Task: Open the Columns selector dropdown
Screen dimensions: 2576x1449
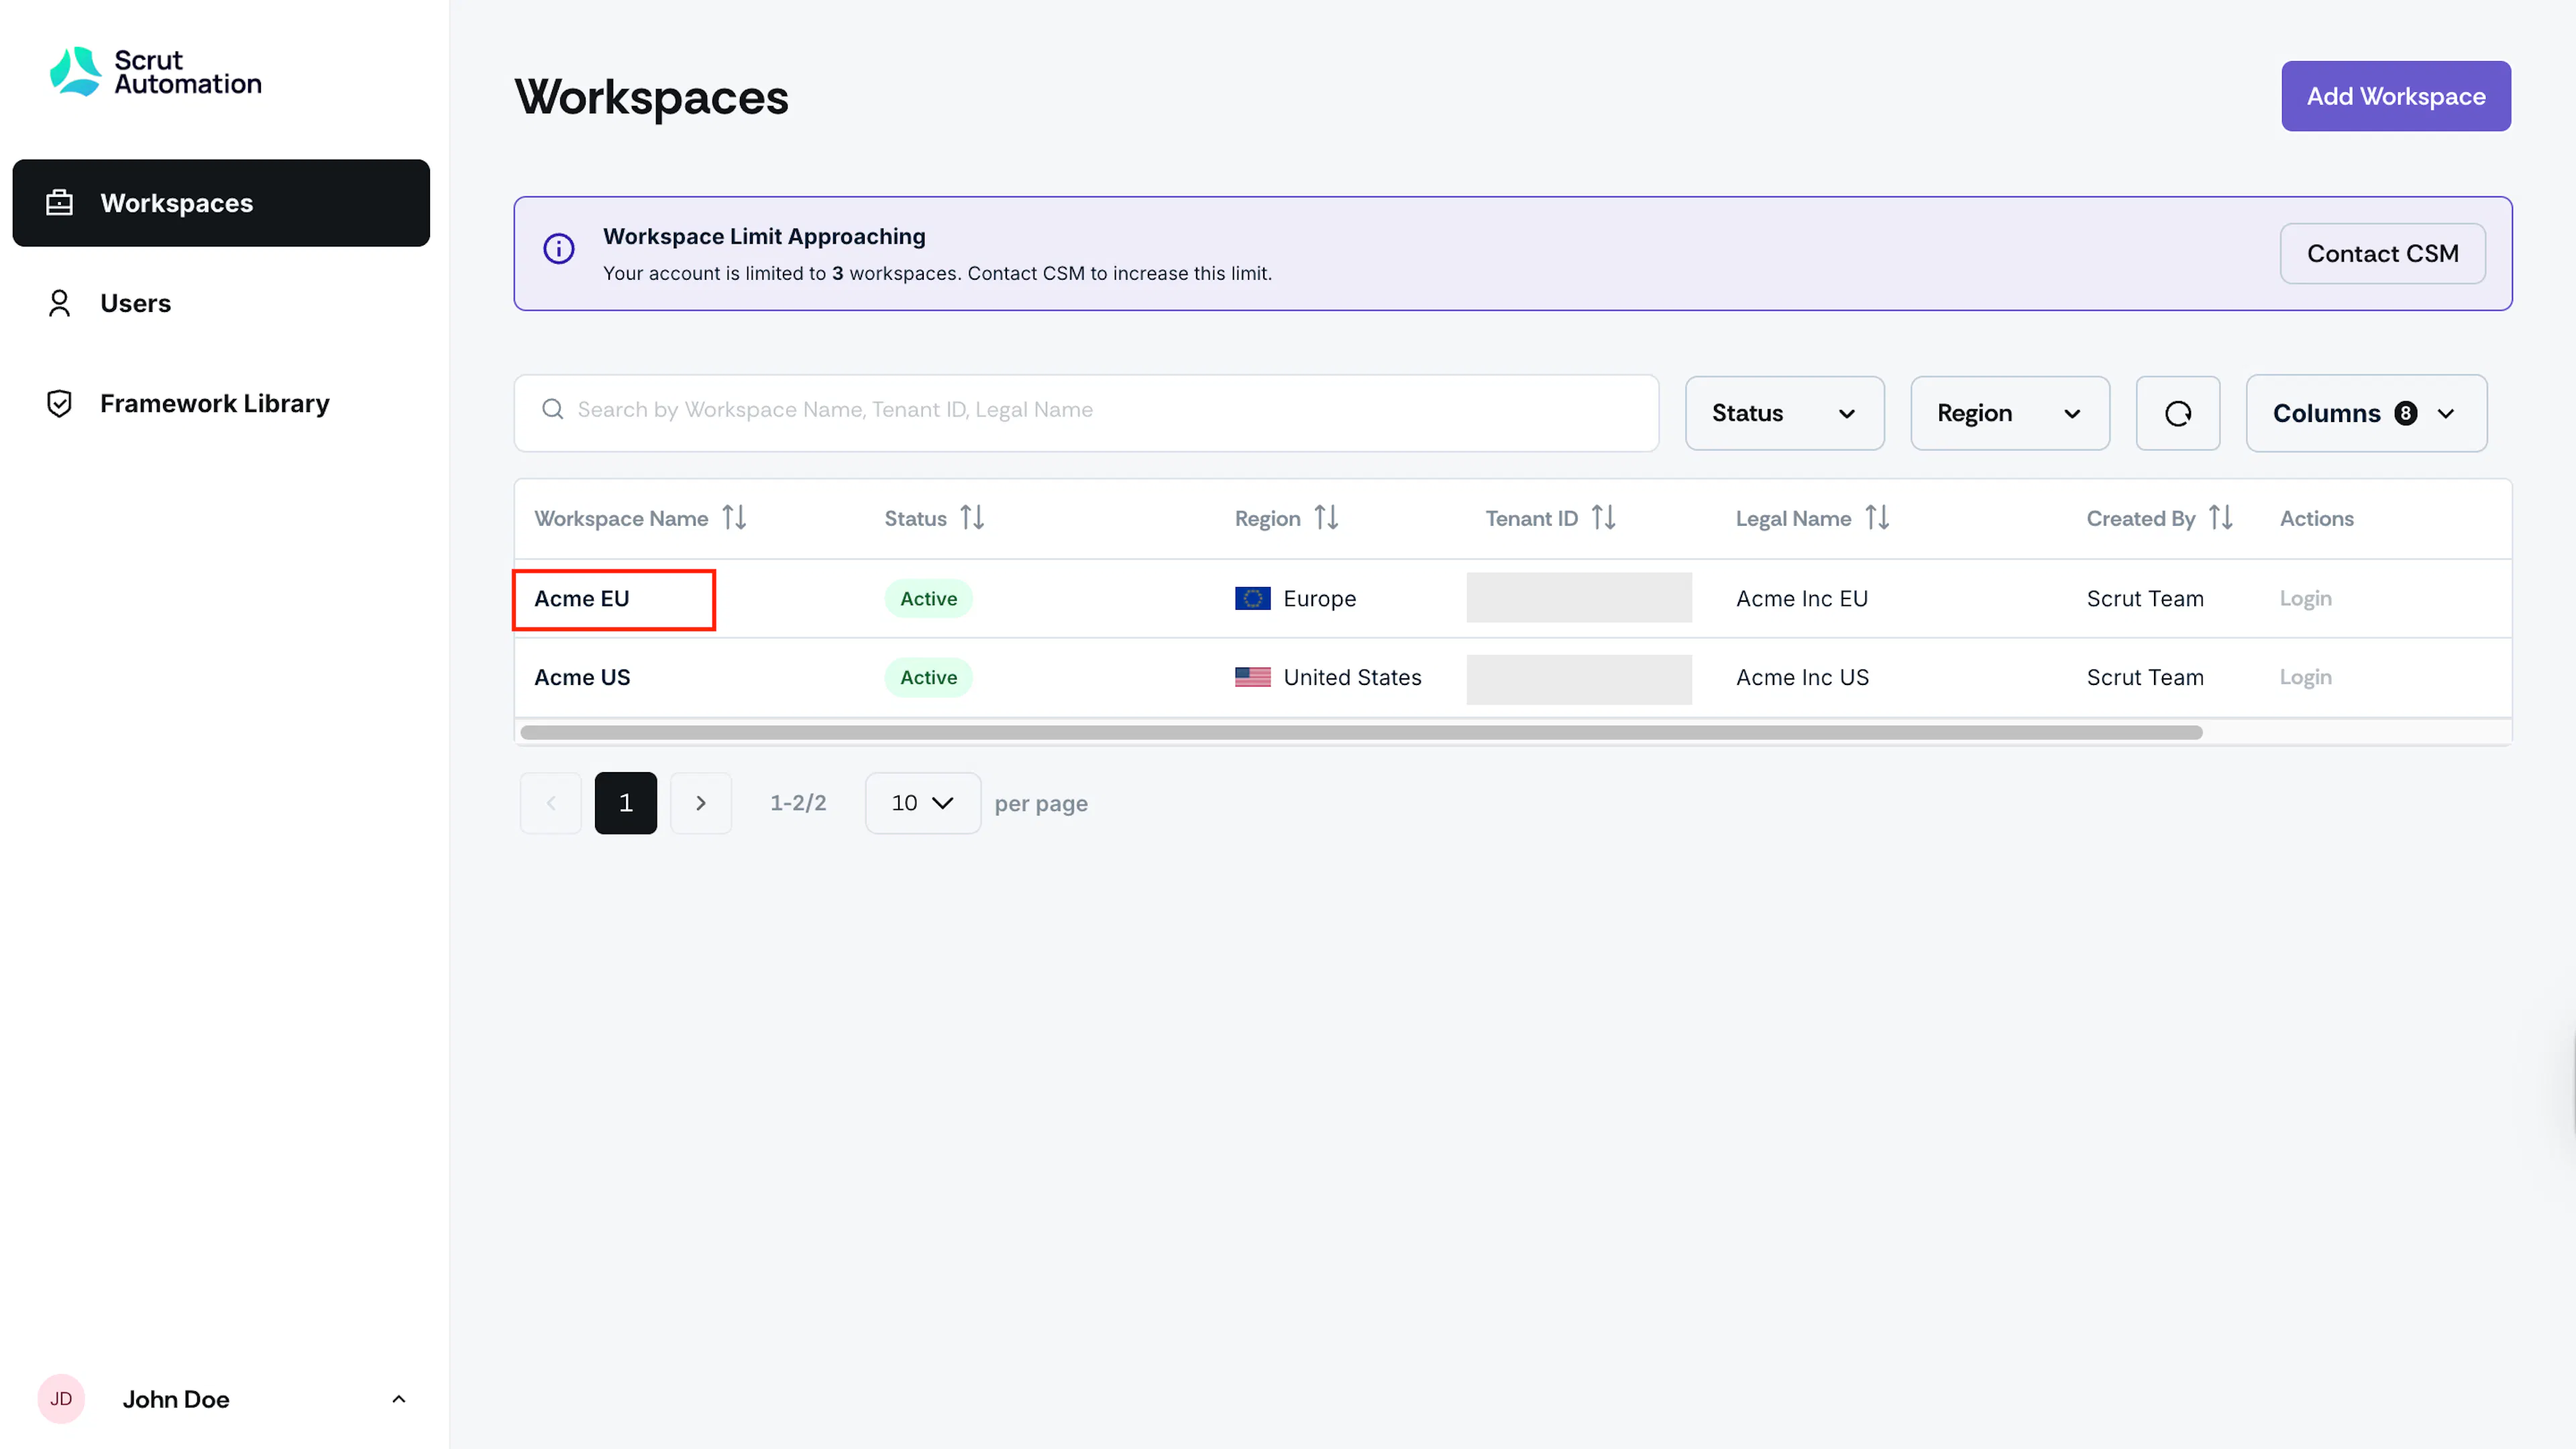Action: (2366, 413)
